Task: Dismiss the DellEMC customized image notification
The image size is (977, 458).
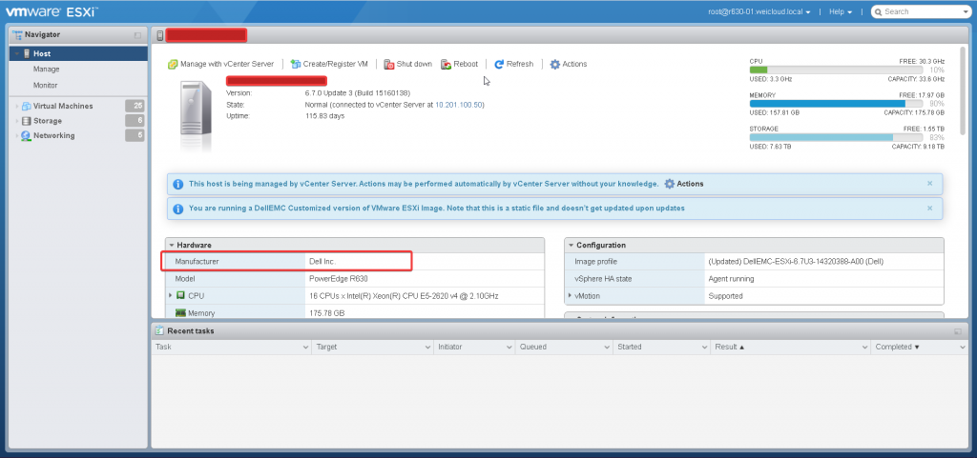Action: point(929,209)
